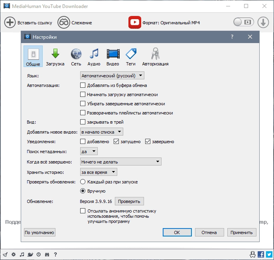This screenshot has width=274, height=260.
Task: Open the Общие settings tab
Action: click(x=33, y=56)
